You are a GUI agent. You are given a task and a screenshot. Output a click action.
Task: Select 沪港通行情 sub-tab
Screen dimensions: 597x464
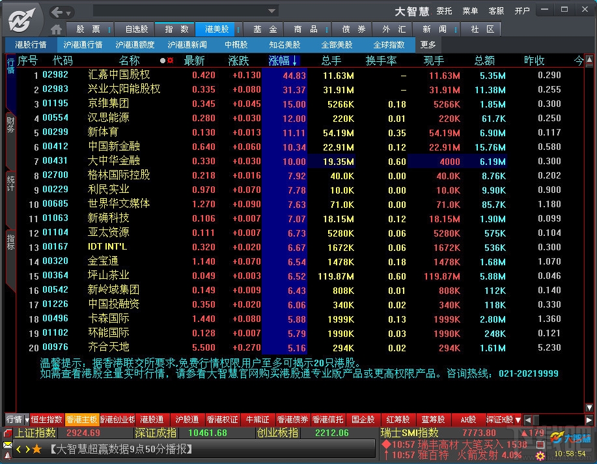pos(83,45)
